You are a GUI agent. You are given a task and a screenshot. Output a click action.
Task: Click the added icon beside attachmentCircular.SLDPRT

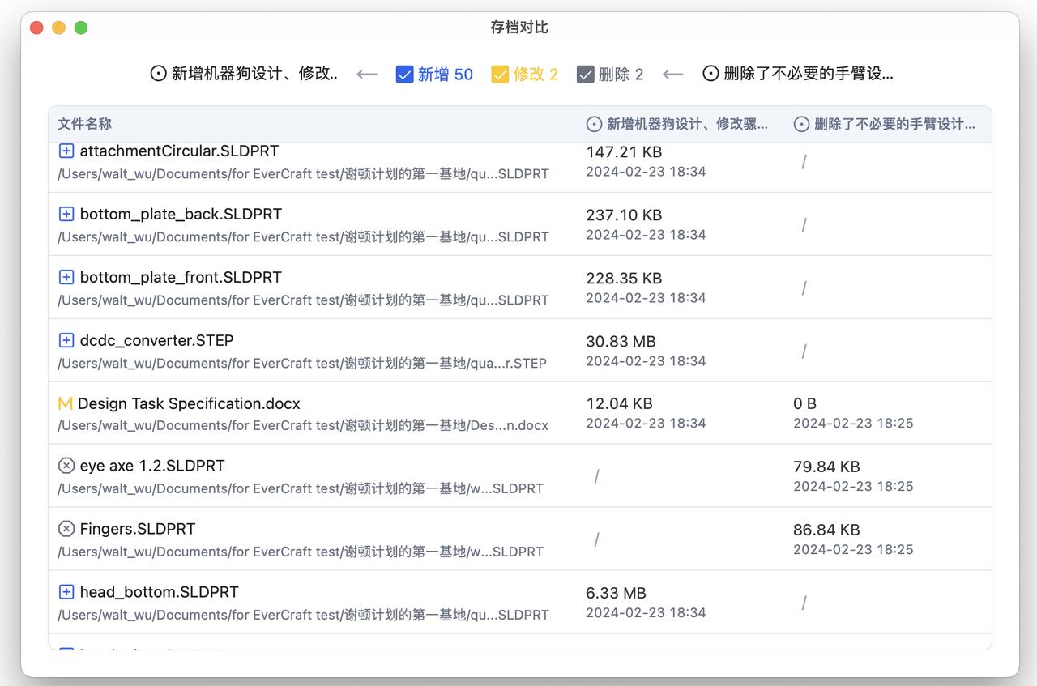(x=66, y=151)
